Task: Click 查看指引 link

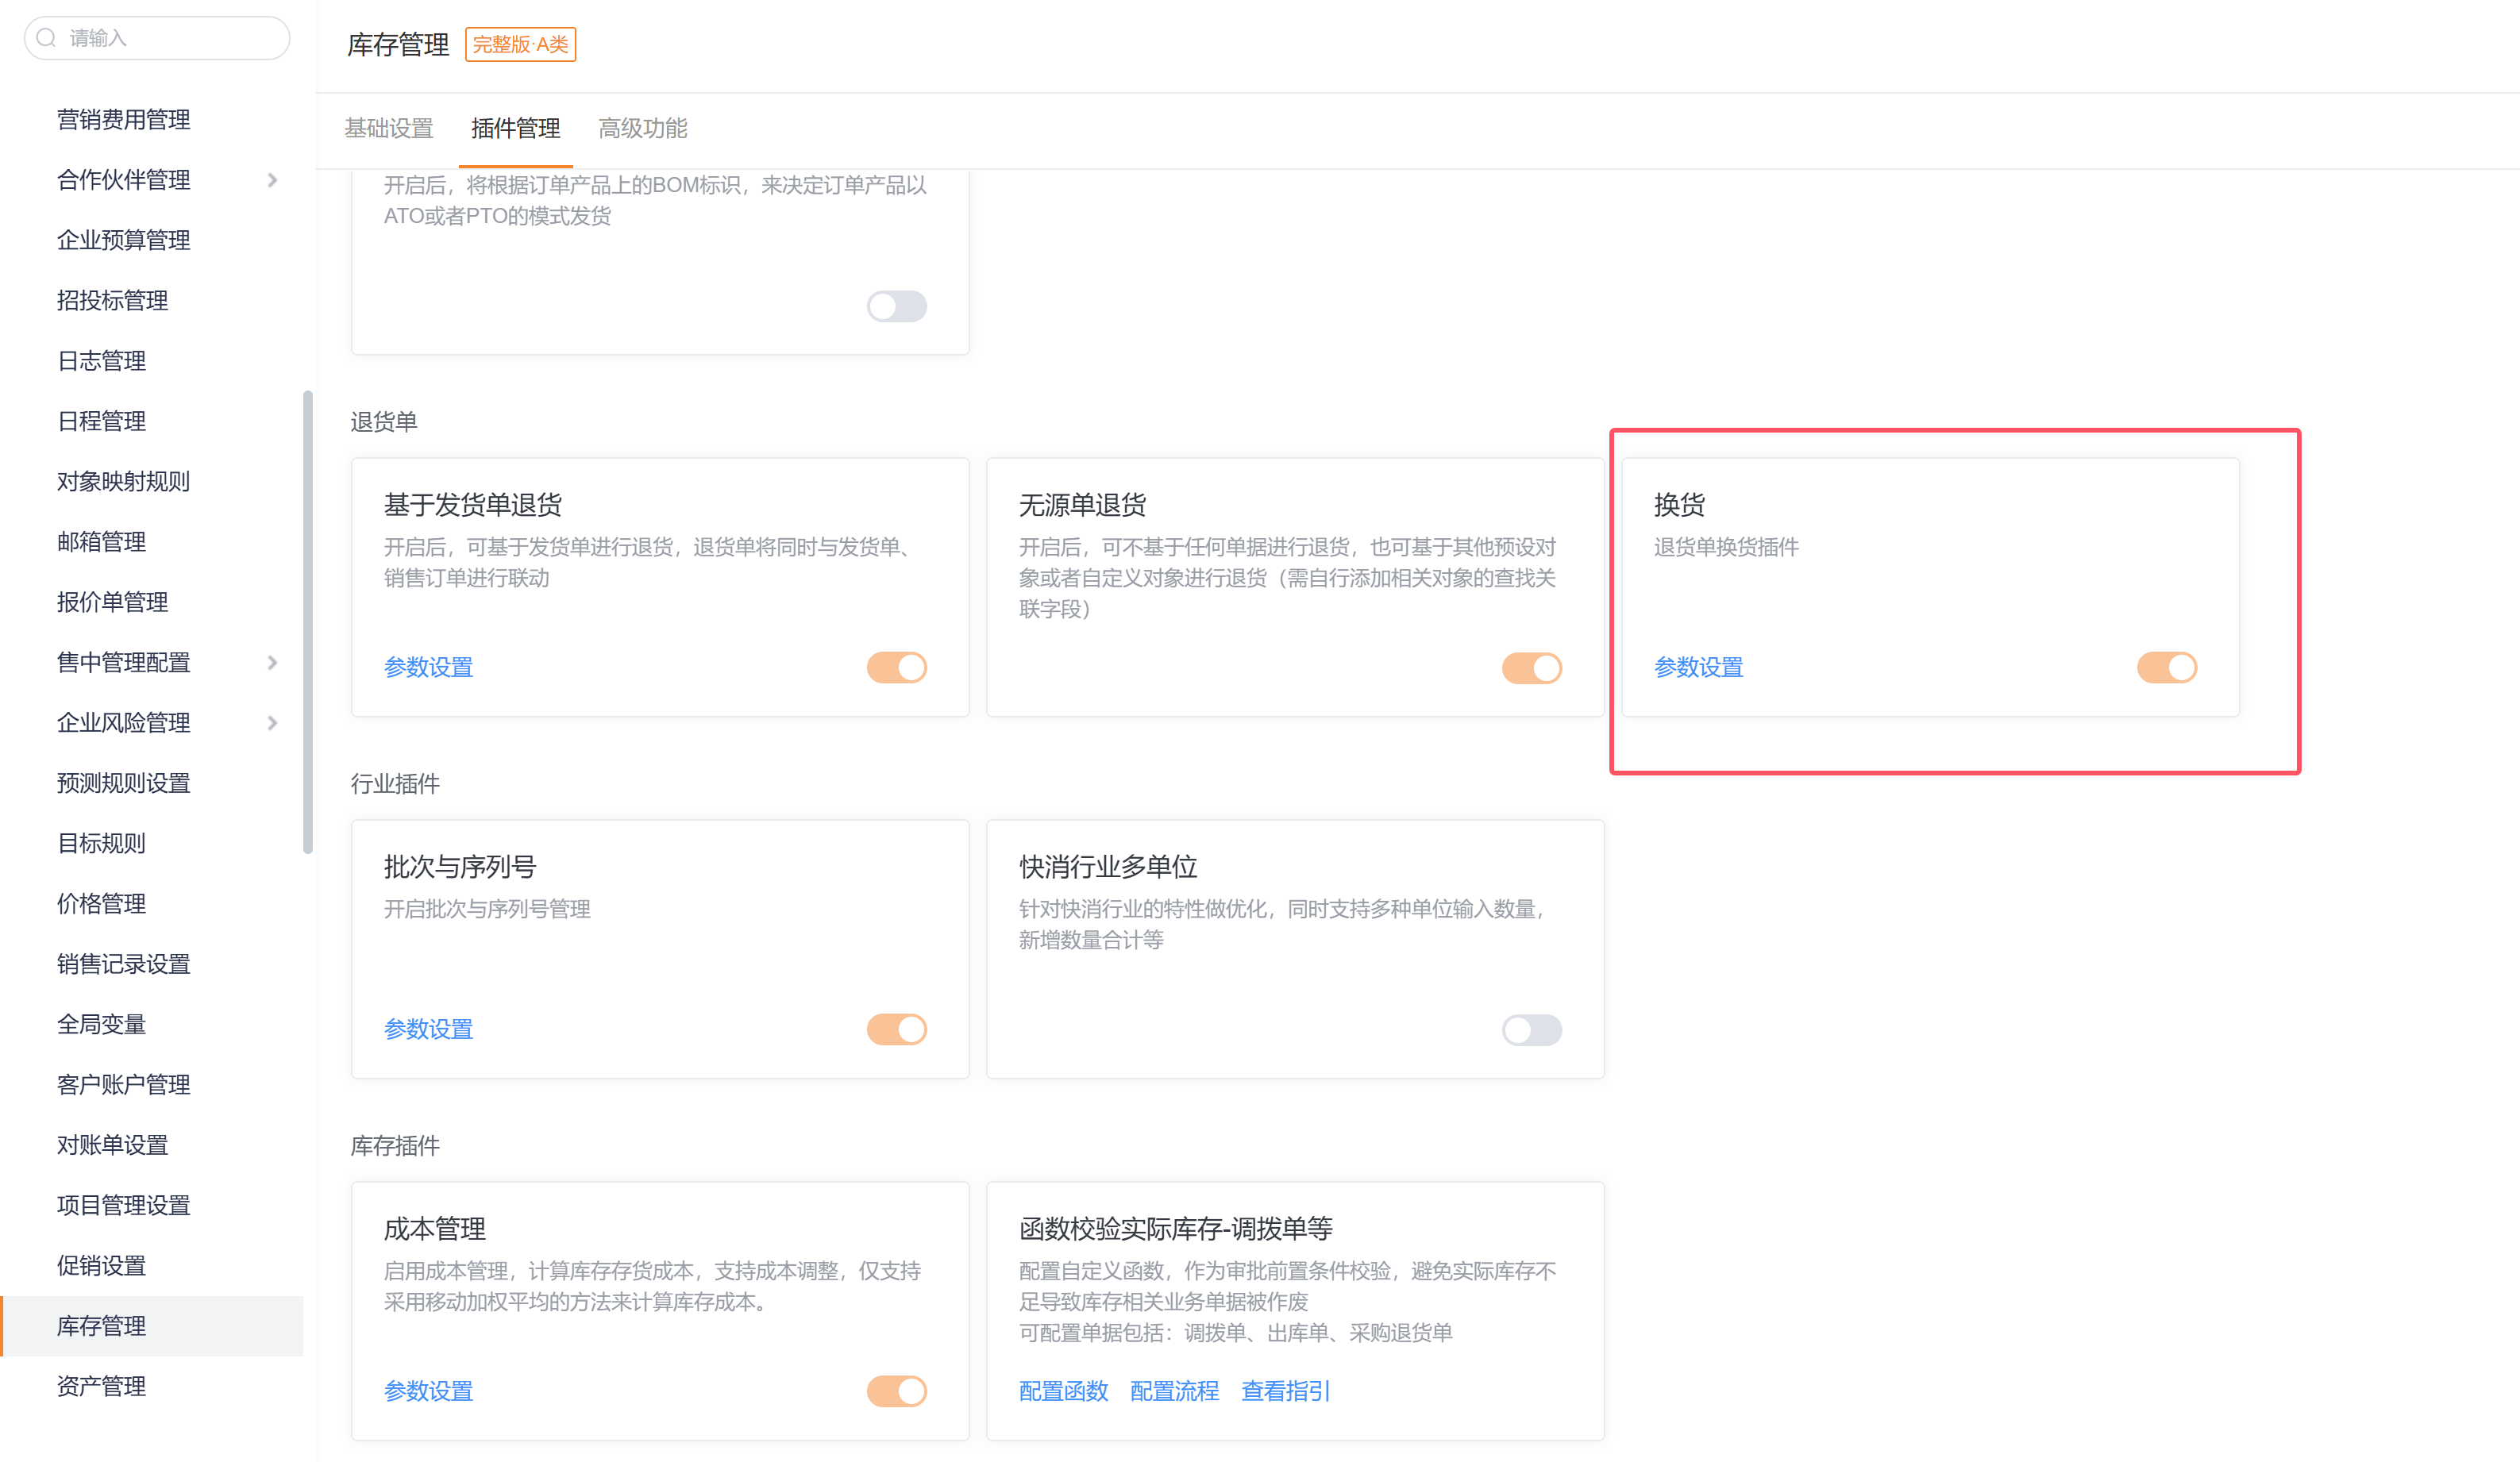Action: tap(1285, 1391)
